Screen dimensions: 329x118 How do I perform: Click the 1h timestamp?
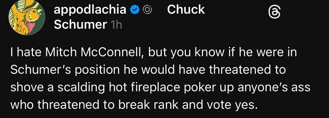pyautogui.click(x=116, y=25)
